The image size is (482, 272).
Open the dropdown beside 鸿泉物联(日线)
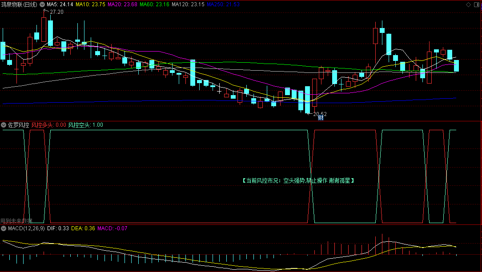42,4
